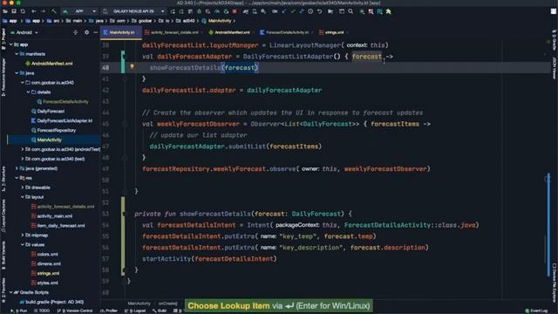Navigate back with the left arrow icon
Viewport: 558px width, 314px height.
coord(34,11)
